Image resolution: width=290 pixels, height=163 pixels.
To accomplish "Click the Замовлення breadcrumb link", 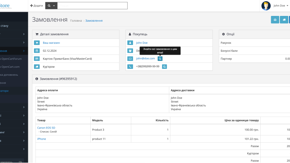I will pyautogui.click(x=94, y=21).
